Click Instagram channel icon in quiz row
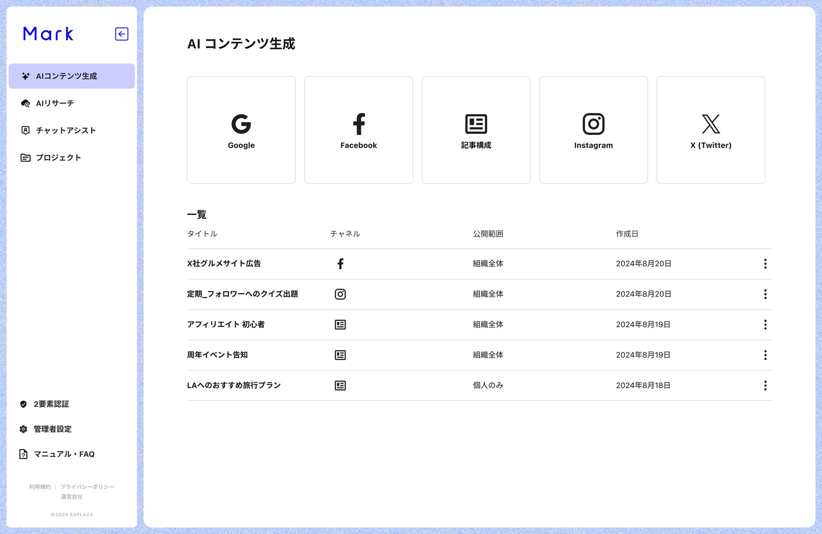This screenshot has height=534, width=822. pyautogui.click(x=340, y=294)
